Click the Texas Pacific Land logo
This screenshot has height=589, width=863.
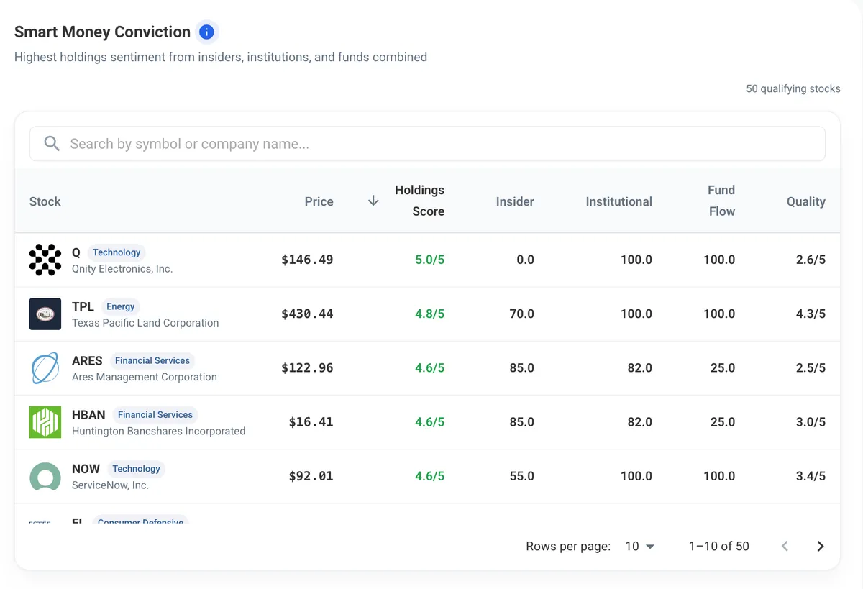tap(45, 314)
